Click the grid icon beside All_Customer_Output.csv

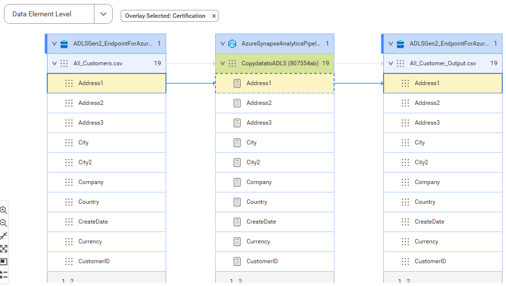tap(401, 64)
